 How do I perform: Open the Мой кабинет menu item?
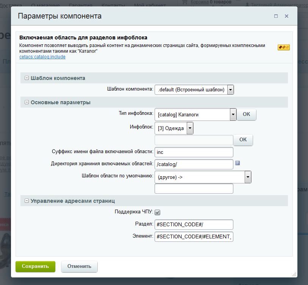tap(149, 4)
